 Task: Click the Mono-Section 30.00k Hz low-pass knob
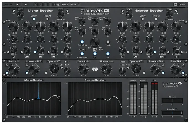click(61, 15)
